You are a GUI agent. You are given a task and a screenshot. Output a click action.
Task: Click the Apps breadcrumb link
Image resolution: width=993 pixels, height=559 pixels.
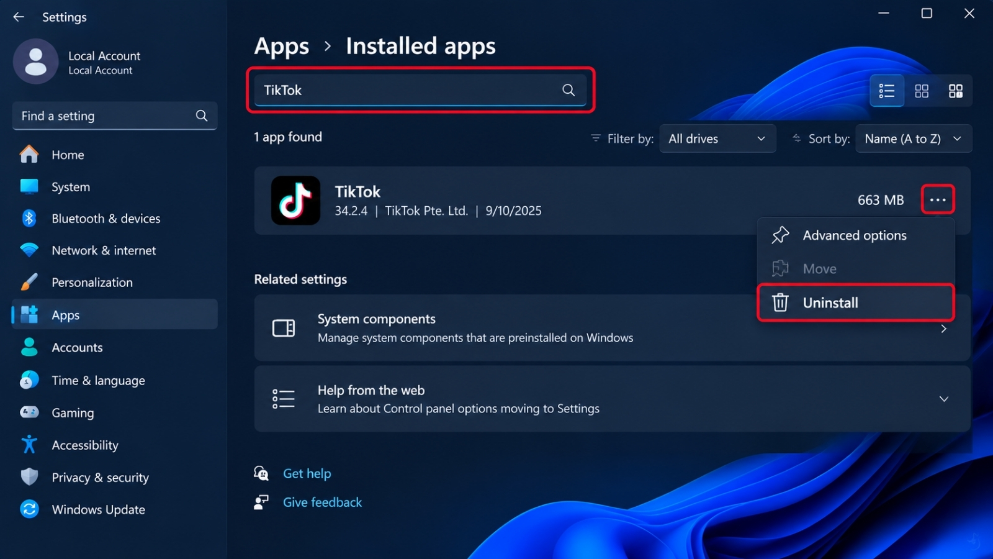(281, 47)
